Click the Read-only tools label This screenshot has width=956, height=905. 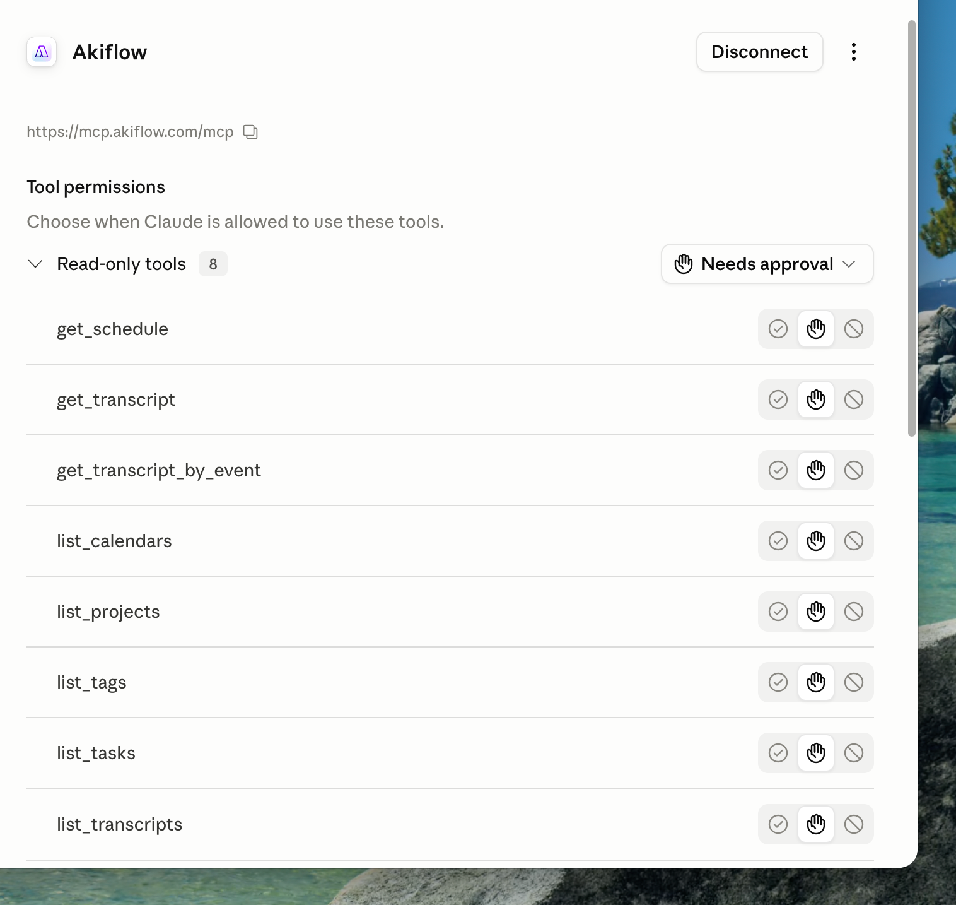[x=121, y=264]
